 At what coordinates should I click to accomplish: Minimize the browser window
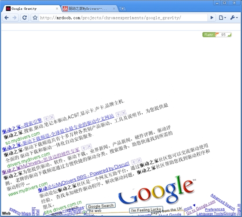217,3
